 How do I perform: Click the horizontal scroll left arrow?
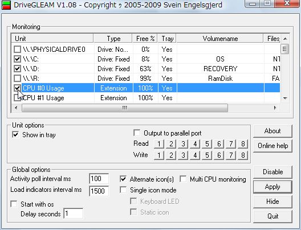[16, 108]
